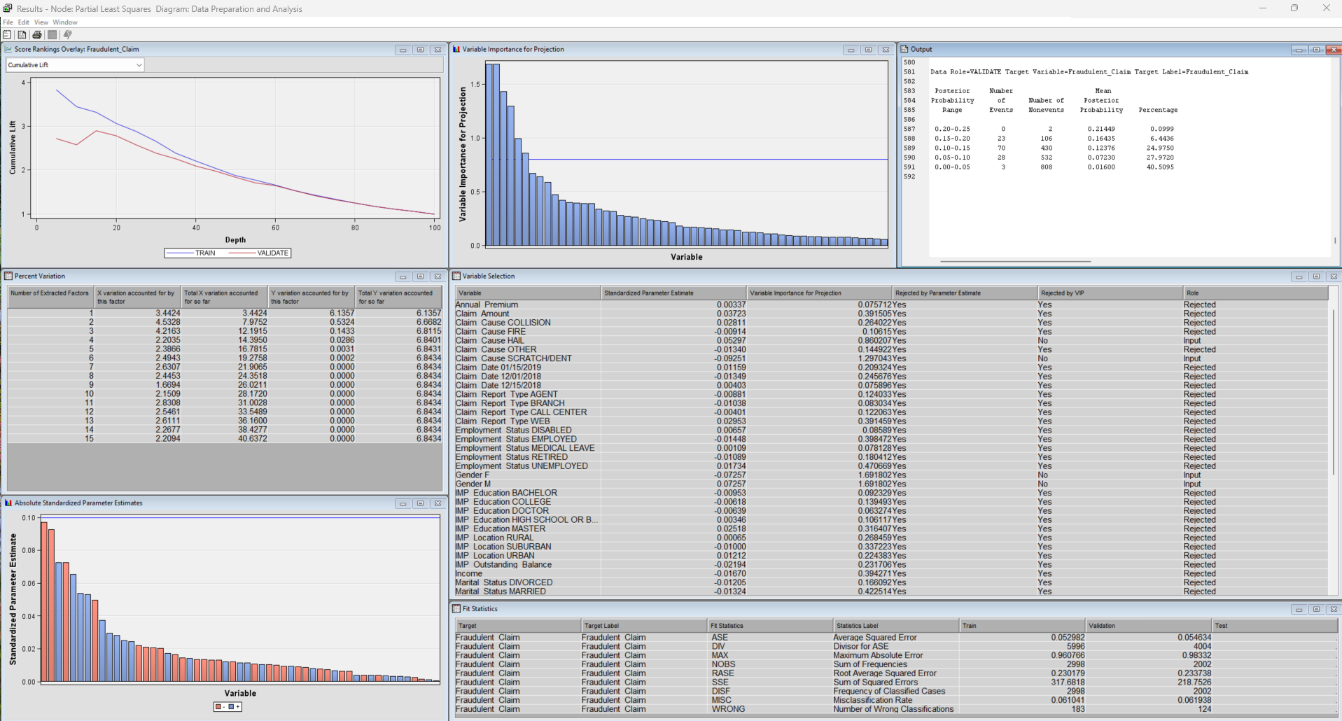Click the gray data table toolbar icon
The width and height of the screenshot is (1342, 721).
pos(52,34)
